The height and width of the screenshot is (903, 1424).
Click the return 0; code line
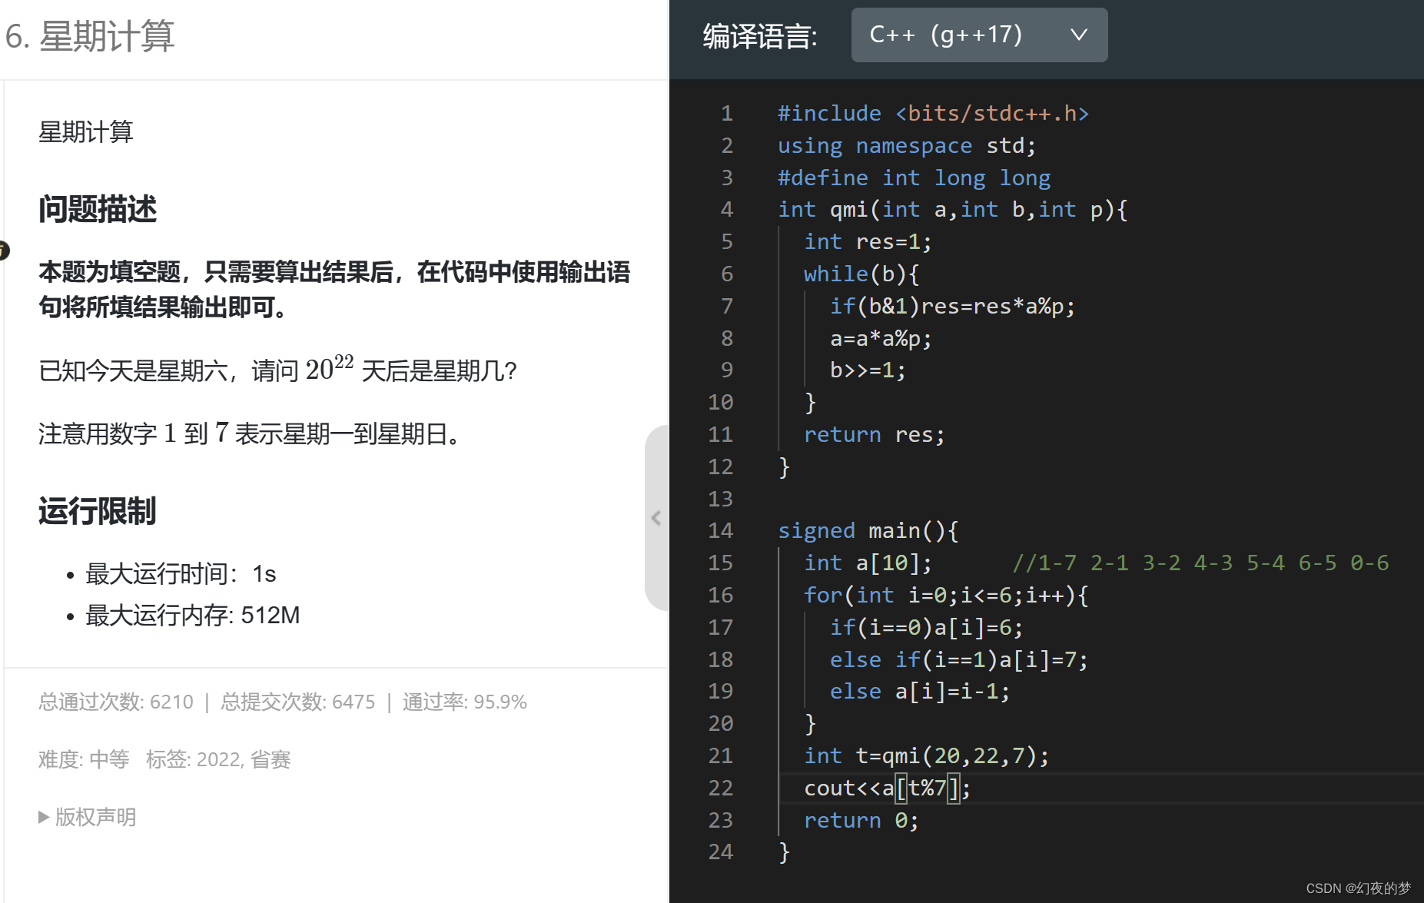click(x=861, y=821)
